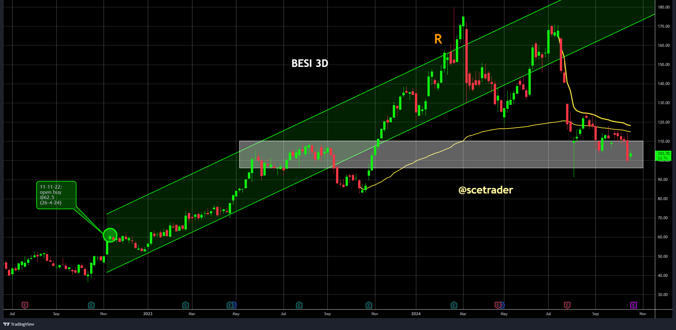Click the 2023 time axis label
This screenshot has height=330, width=676.
pos(148,314)
